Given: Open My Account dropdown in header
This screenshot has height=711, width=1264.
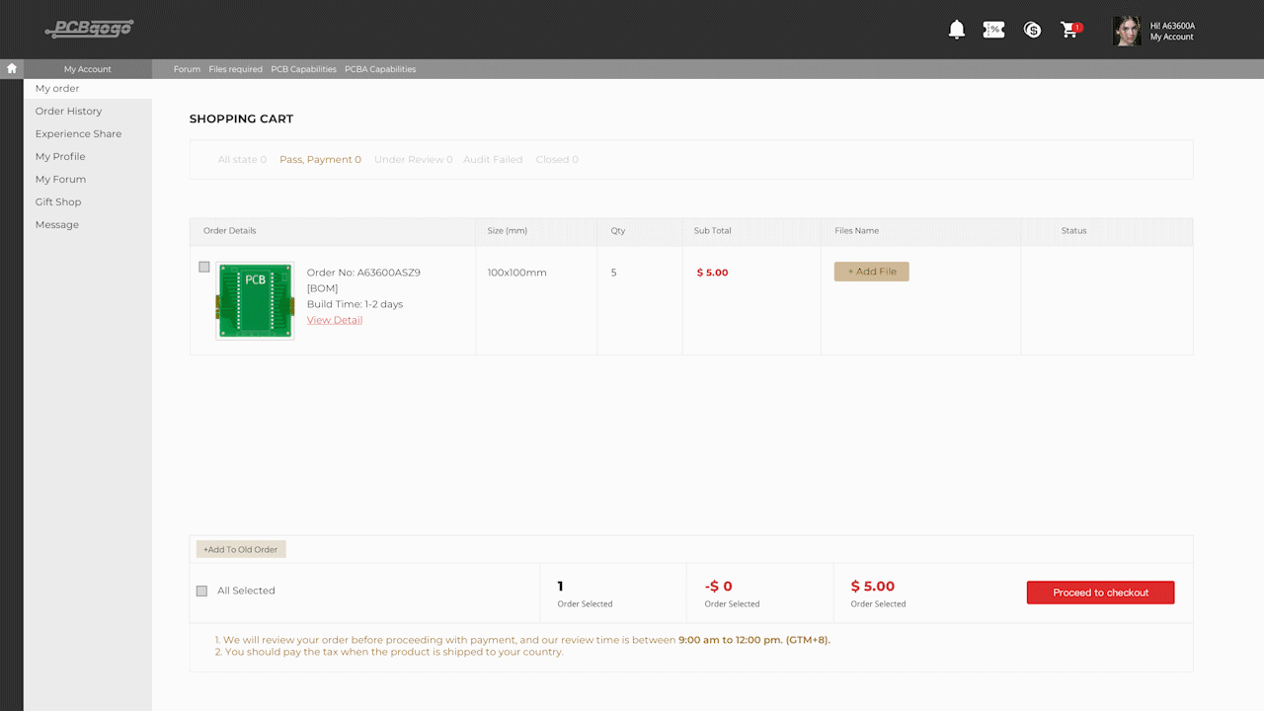Looking at the screenshot, I should (1171, 37).
